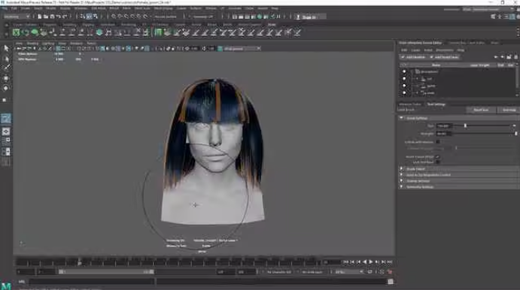Toggle the MEL command line language button

pos(22,282)
